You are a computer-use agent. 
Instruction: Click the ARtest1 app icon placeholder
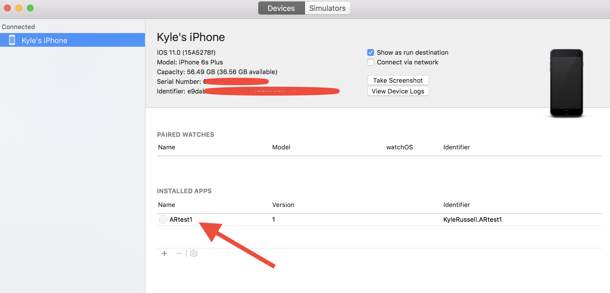163,219
